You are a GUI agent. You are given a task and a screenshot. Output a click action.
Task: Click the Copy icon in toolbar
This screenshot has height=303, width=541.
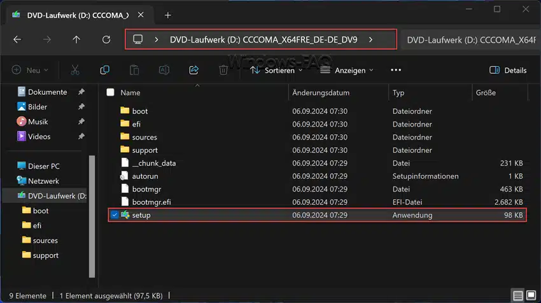click(x=104, y=70)
